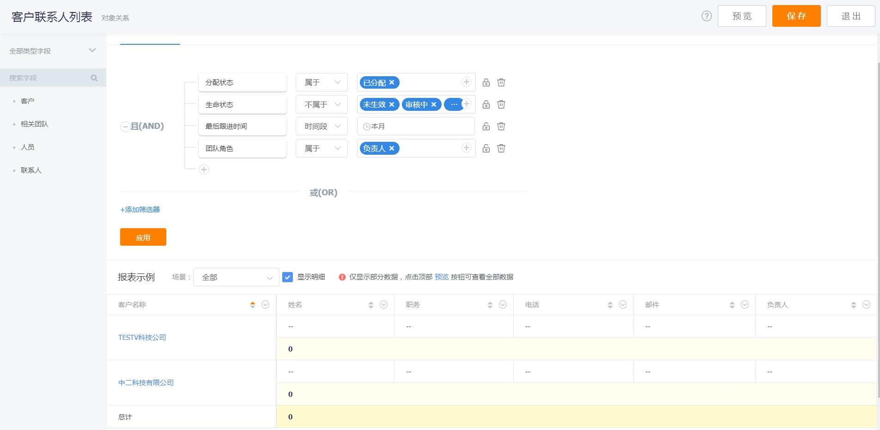Click the help question mark icon
Viewport: 880px width, 430px height.
point(706,16)
